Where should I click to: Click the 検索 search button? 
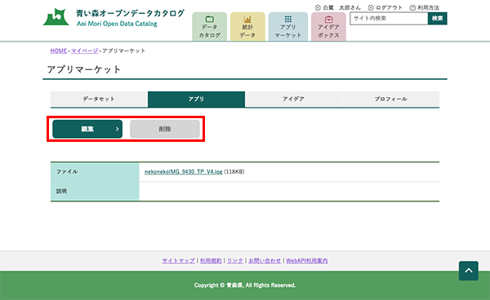click(x=438, y=19)
